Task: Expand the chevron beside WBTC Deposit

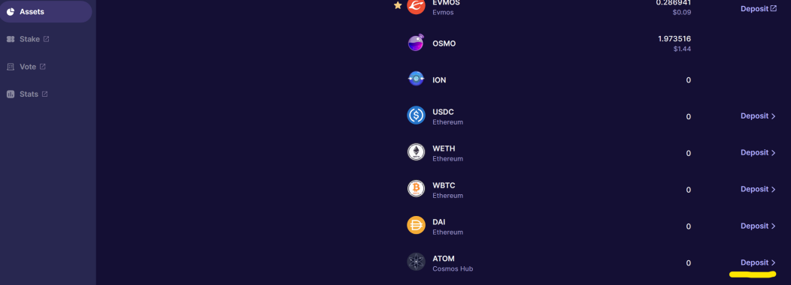Action: [x=774, y=189]
